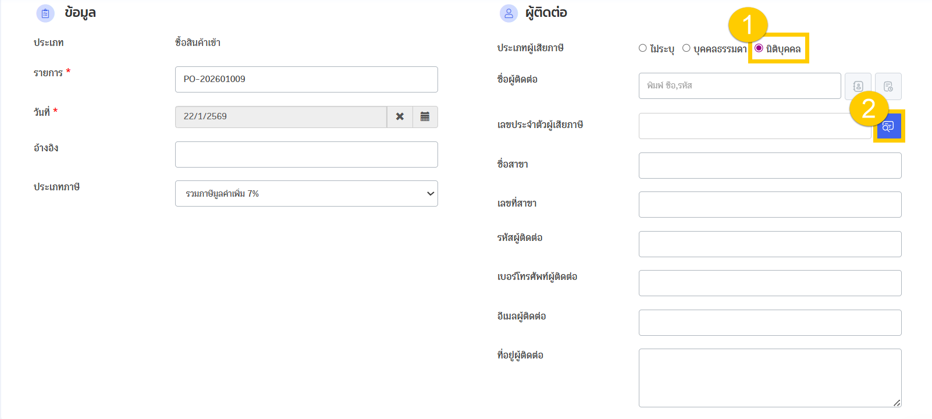932x419 pixels.
Task: Click the document history icon button
Action: (888, 86)
